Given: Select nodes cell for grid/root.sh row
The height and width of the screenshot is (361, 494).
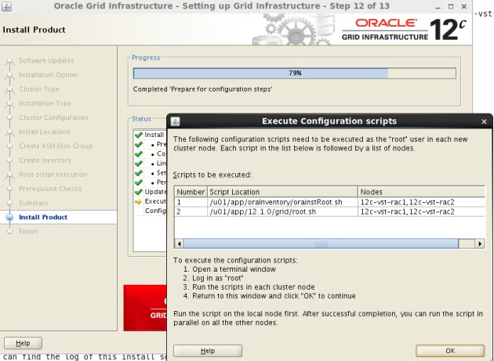Looking at the screenshot, I should point(422,211).
